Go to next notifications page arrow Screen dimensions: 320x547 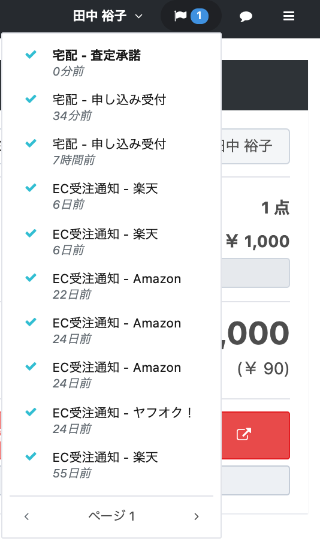[x=197, y=516]
